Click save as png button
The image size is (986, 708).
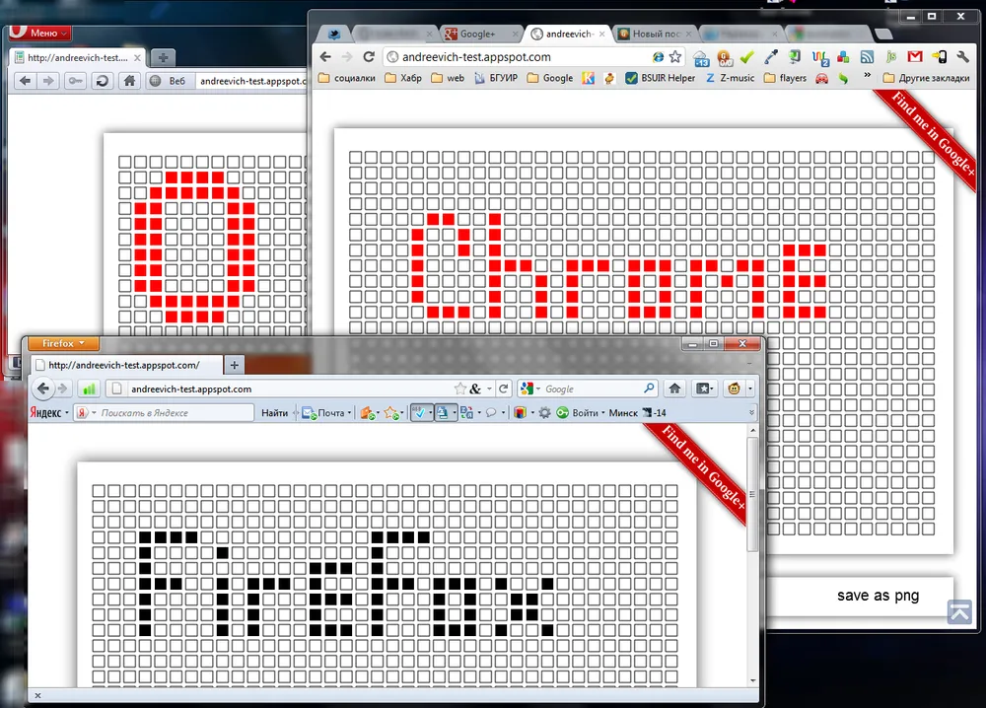tap(878, 596)
